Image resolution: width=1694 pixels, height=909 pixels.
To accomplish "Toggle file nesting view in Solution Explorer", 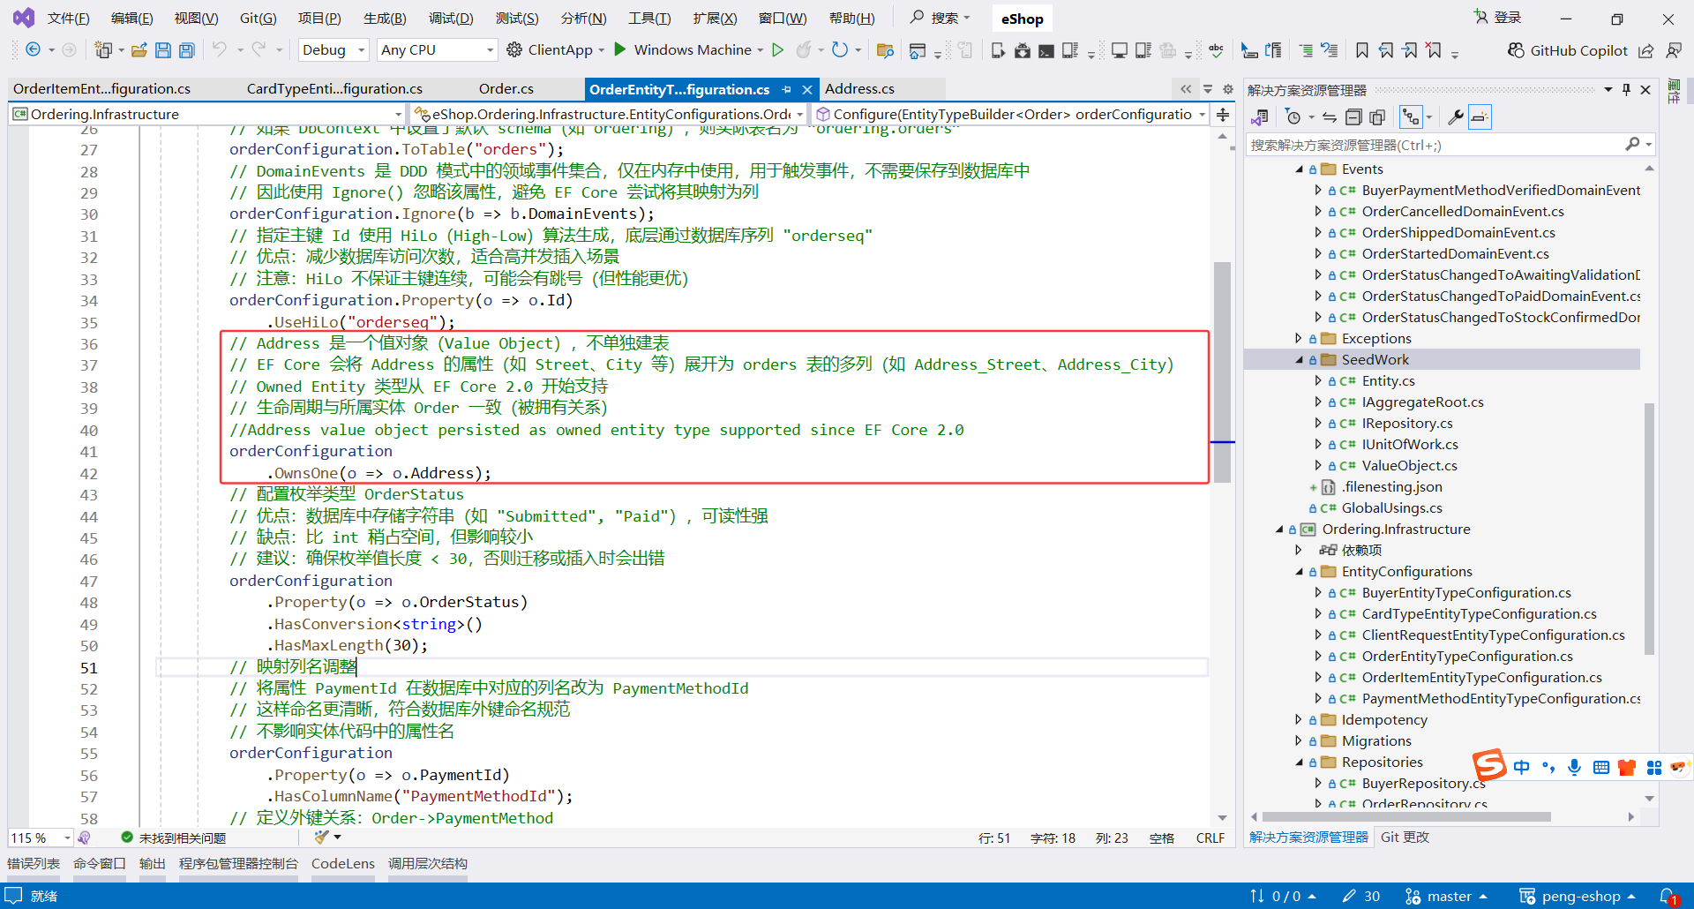I will coord(1412,116).
